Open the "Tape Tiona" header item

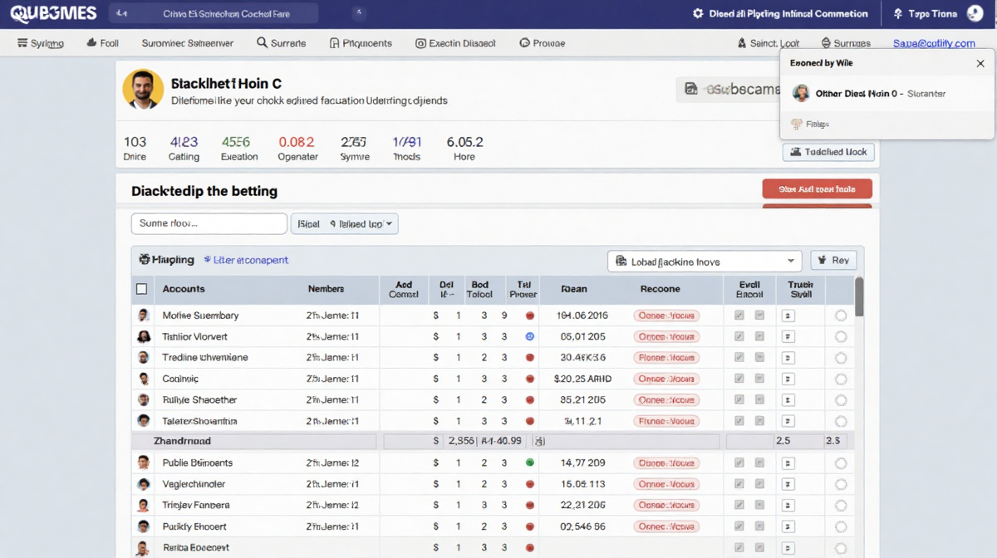[x=926, y=14]
